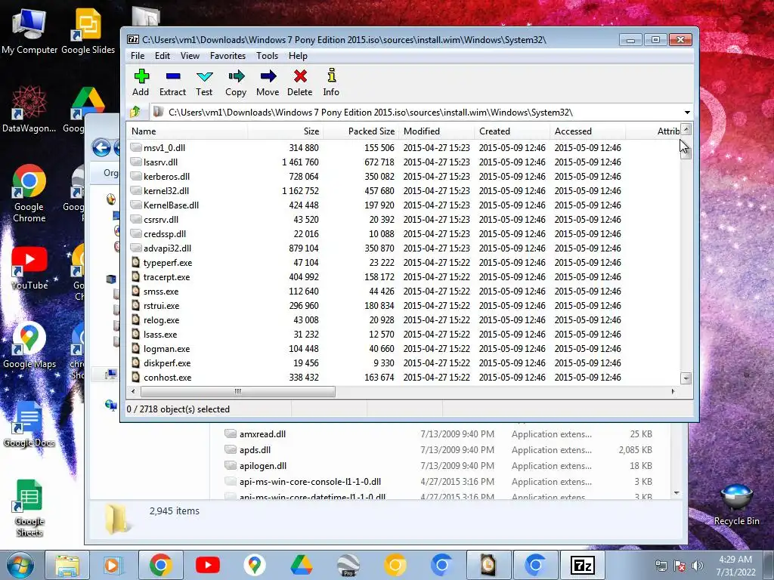
Task: Open the Info toolbar icon
Action: 331,77
